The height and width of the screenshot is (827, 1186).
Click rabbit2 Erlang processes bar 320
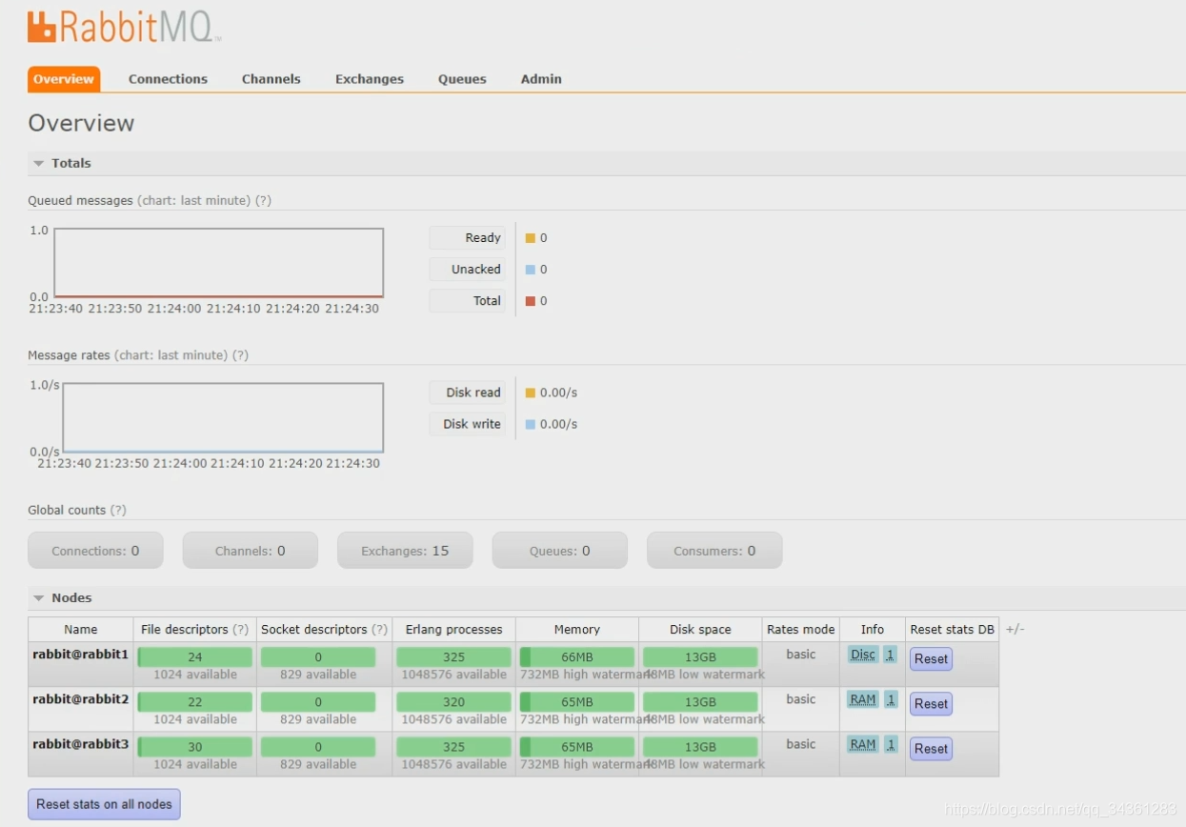[x=453, y=701]
